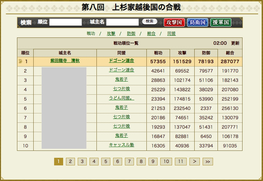Switch to the 戦功 ranking tab
This screenshot has height=181, width=263.
tap(91, 34)
